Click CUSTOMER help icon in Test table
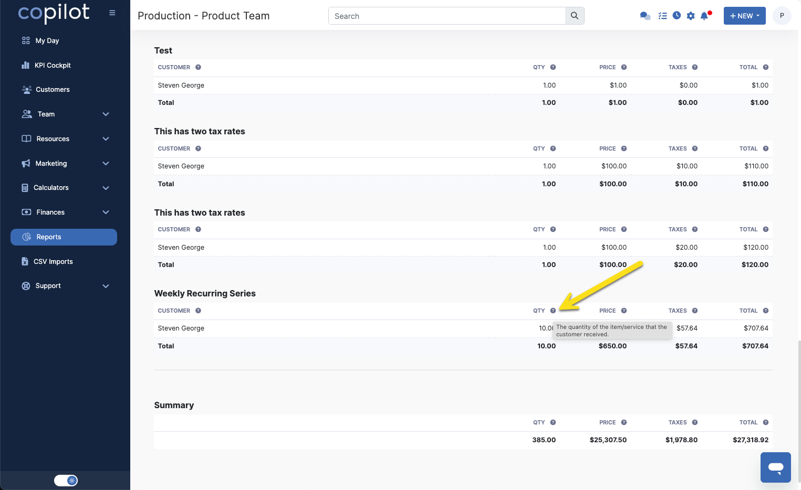801x490 pixels. click(x=198, y=67)
